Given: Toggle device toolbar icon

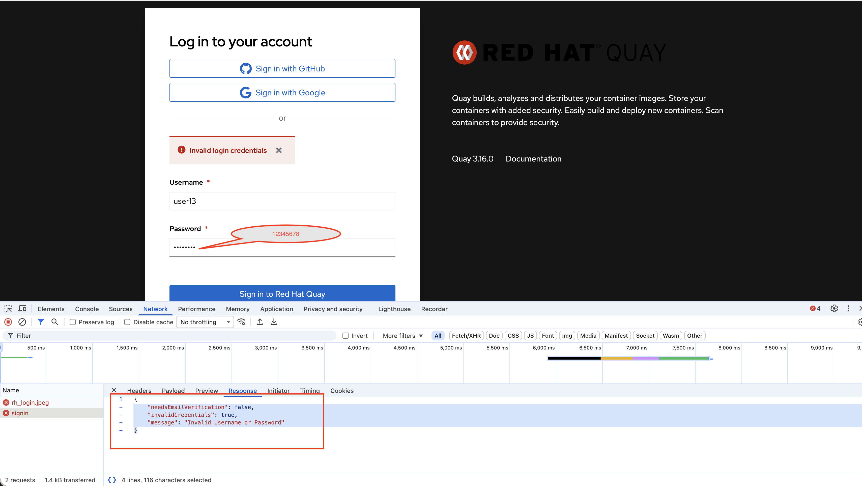Looking at the screenshot, I should [22, 309].
